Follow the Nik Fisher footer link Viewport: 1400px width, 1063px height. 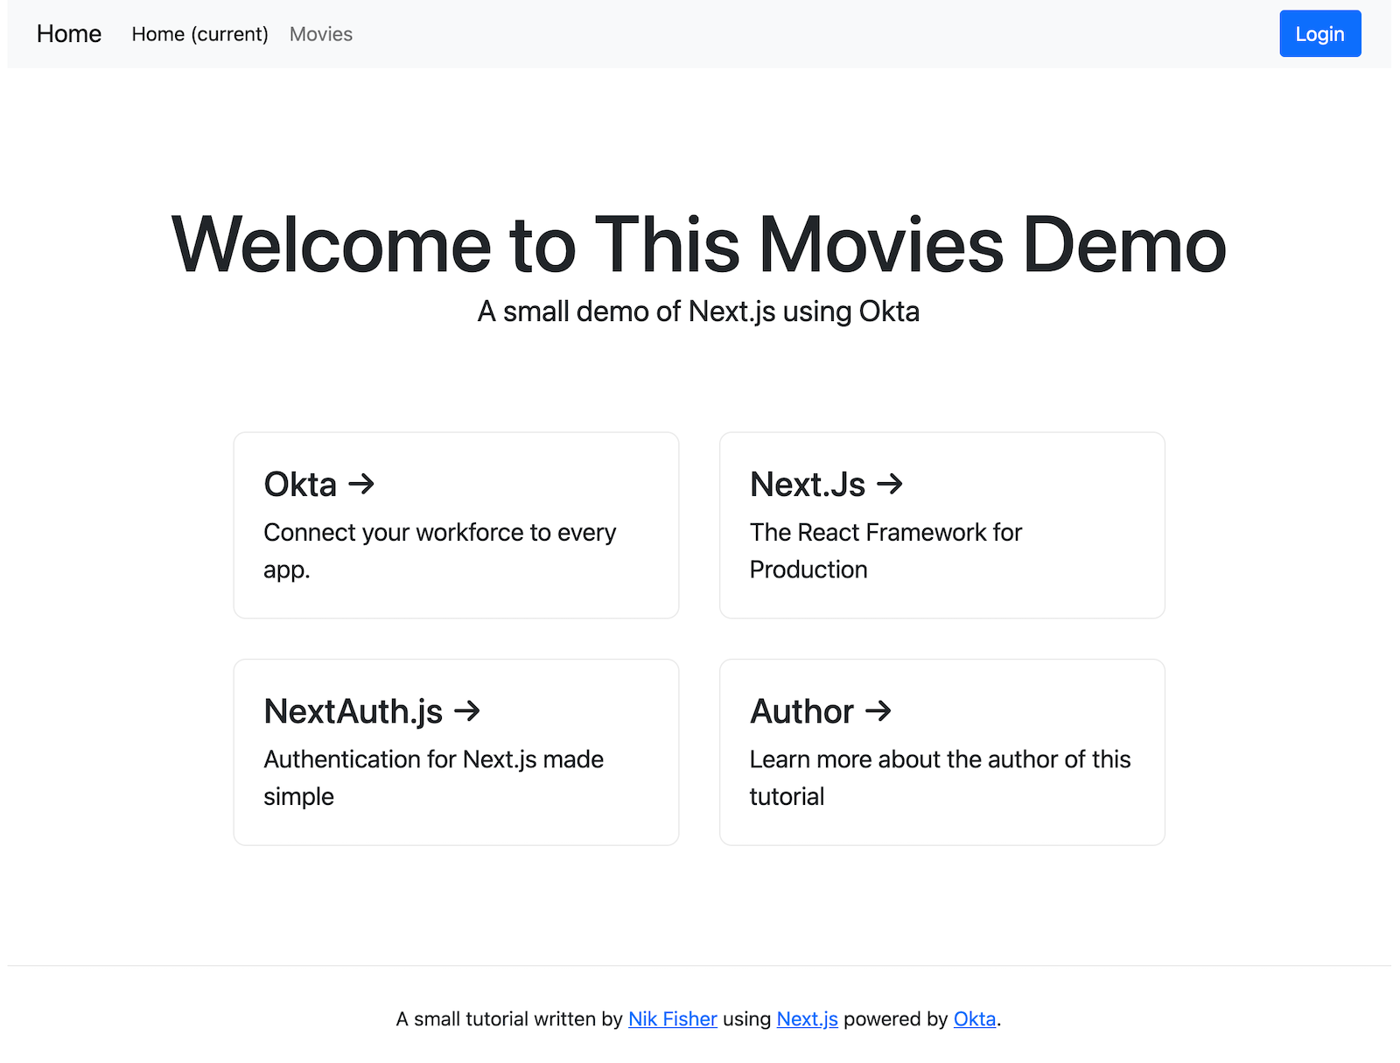672,1019
